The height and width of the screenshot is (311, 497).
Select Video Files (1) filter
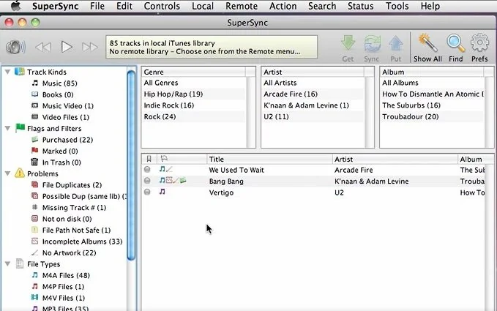tap(66, 117)
